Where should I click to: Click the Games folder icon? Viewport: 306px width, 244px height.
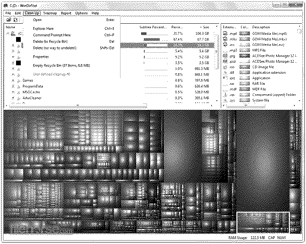click(19, 81)
